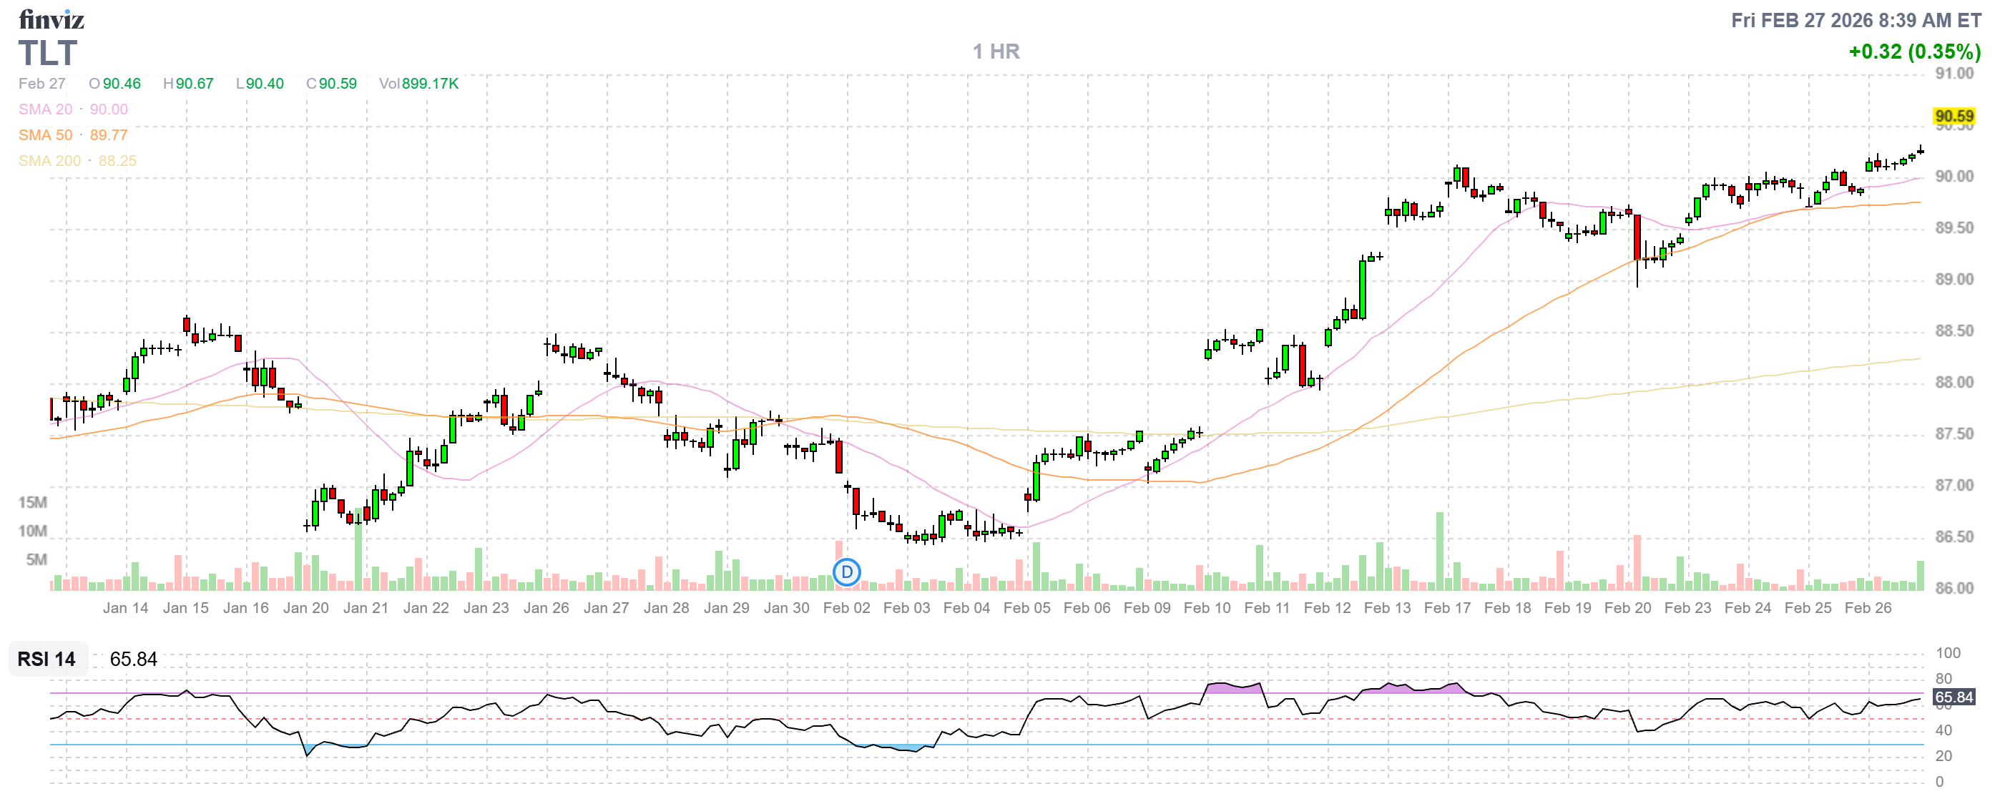Click the +0.32 (0.35%) change value
Viewport: 2000px width, 804px height.
pyautogui.click(x=1914, y=52)
